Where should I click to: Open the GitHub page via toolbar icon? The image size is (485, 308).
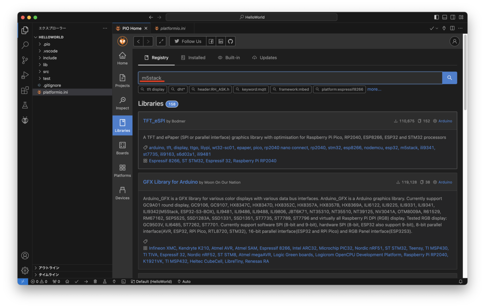coord(231,41)
